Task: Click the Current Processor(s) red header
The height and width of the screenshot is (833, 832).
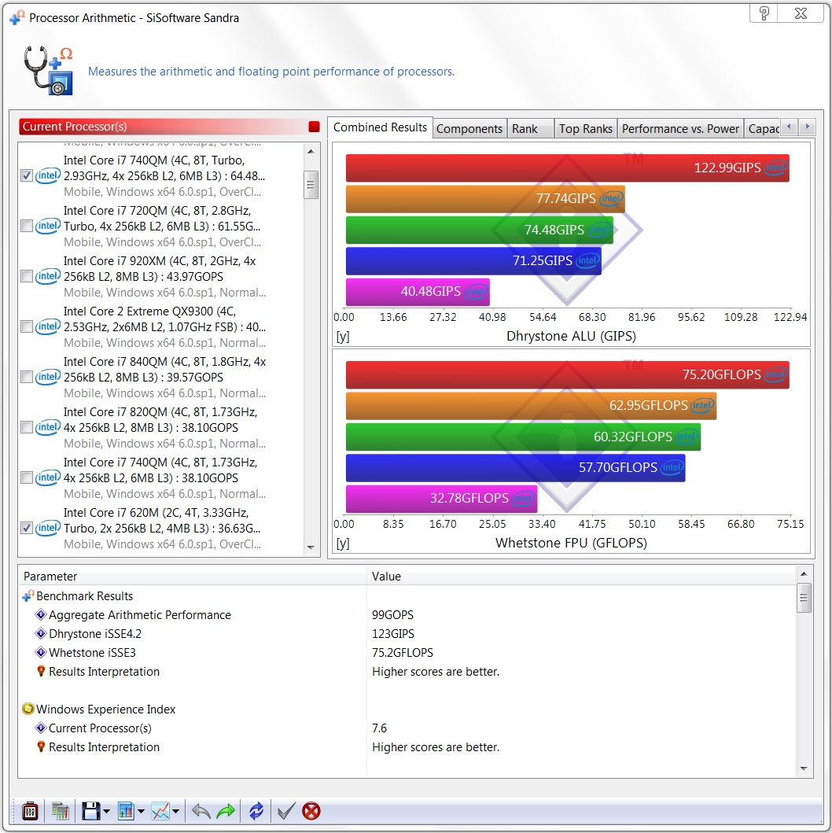Action: pos(169,127)
